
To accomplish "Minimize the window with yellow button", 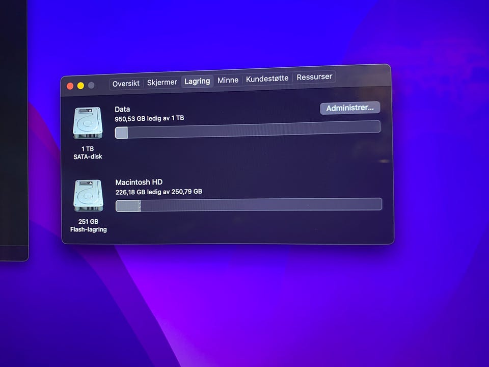I will (80, 86).
